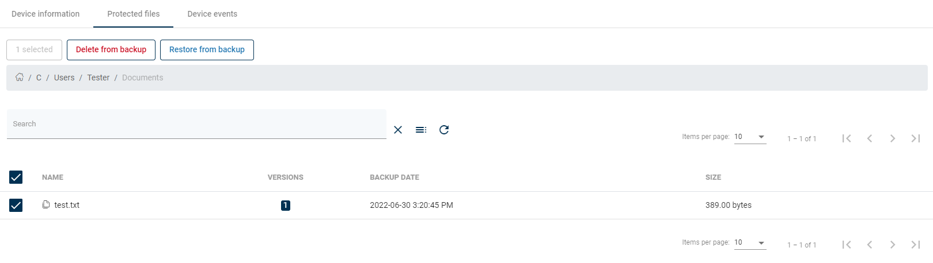Go to previous page in bottom paginator
Viewport: 933px width, 263px height.
(x=870, y=245)
